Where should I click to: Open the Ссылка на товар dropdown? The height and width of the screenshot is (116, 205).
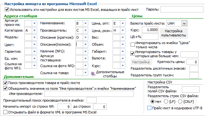[x=85, y=73]
